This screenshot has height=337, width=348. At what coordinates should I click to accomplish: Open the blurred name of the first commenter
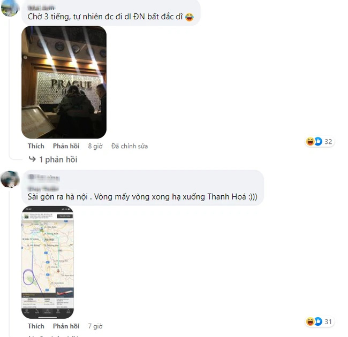(41, 8)
